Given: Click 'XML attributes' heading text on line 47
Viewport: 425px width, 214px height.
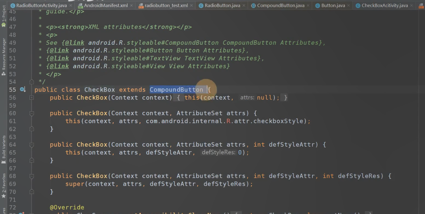Looking at the screenshot, I should coord(115,27).
